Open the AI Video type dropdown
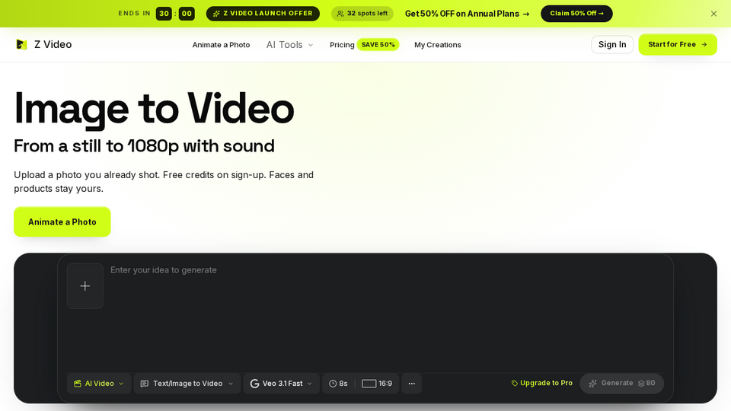 [x=99, y=384]
